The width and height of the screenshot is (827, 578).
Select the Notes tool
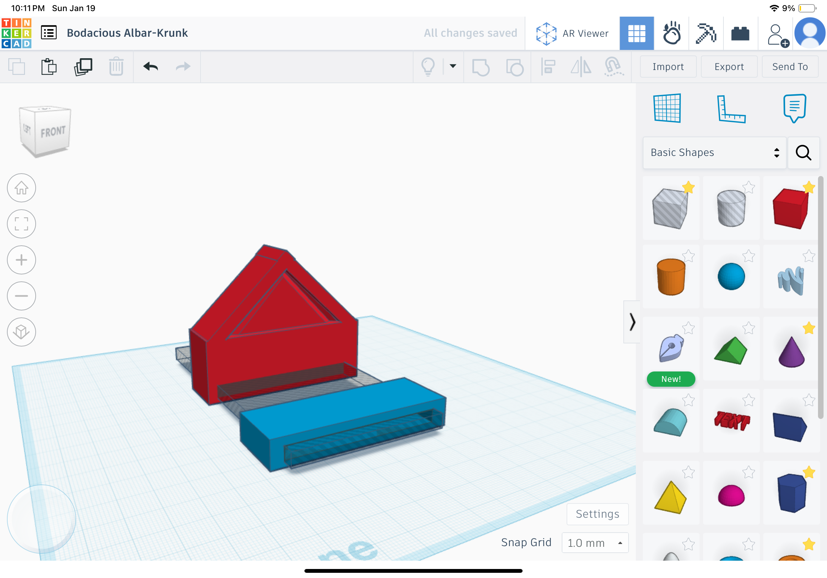point(794,108)
